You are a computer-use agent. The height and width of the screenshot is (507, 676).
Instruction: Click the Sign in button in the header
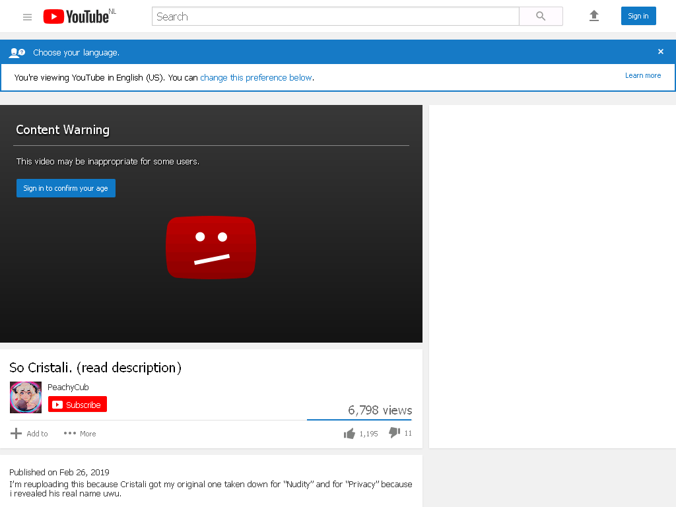click(638, 16)
